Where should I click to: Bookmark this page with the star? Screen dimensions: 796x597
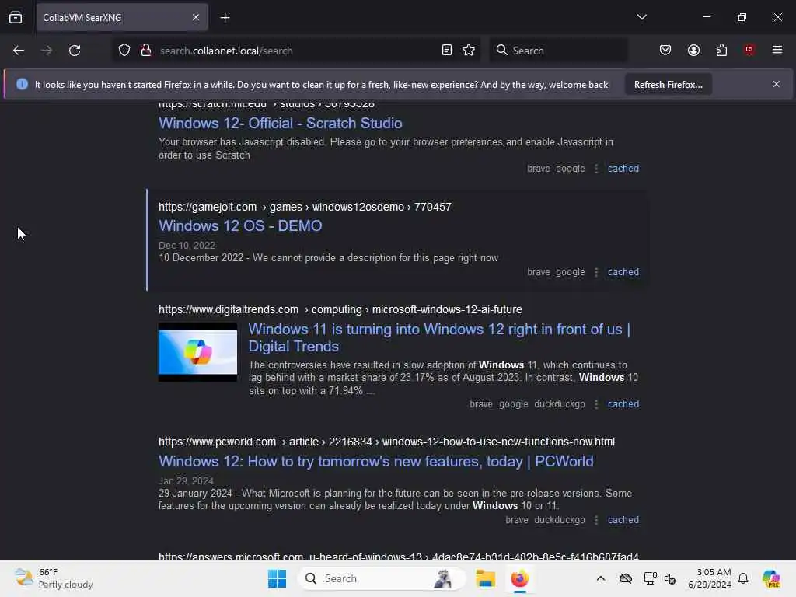[x=469, y=51]
